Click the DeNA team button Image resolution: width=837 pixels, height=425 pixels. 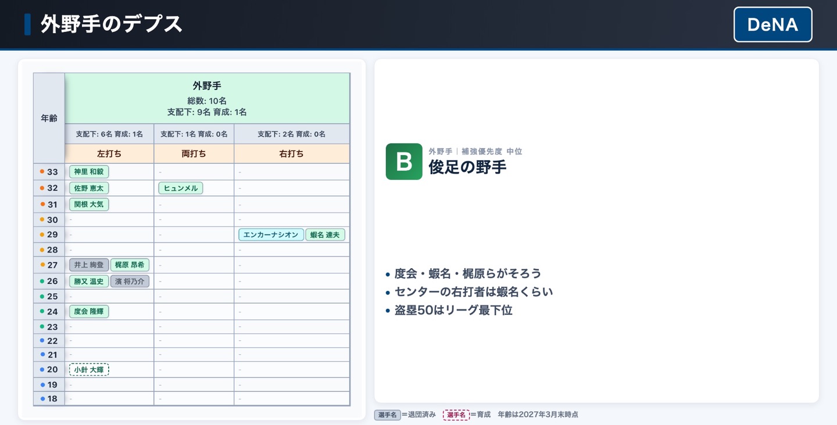click(772, 24)
